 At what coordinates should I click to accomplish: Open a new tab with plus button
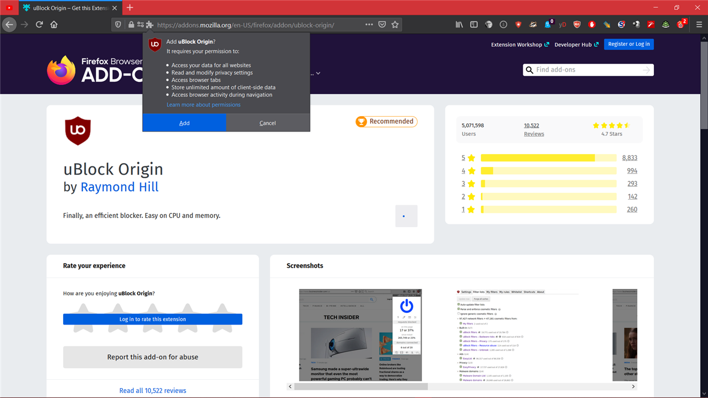(130, 8)
